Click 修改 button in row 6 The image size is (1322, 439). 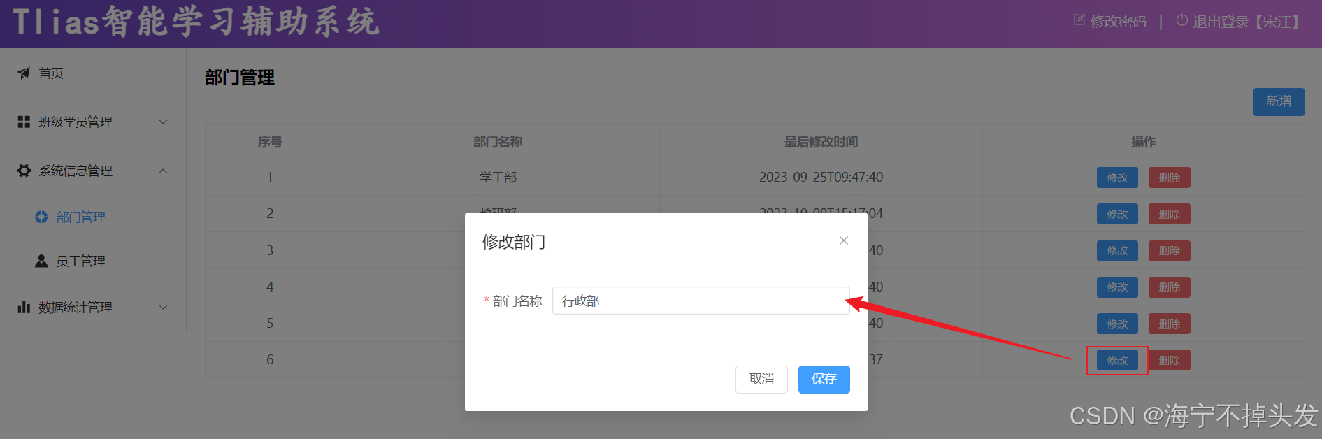pos(1117,360)
